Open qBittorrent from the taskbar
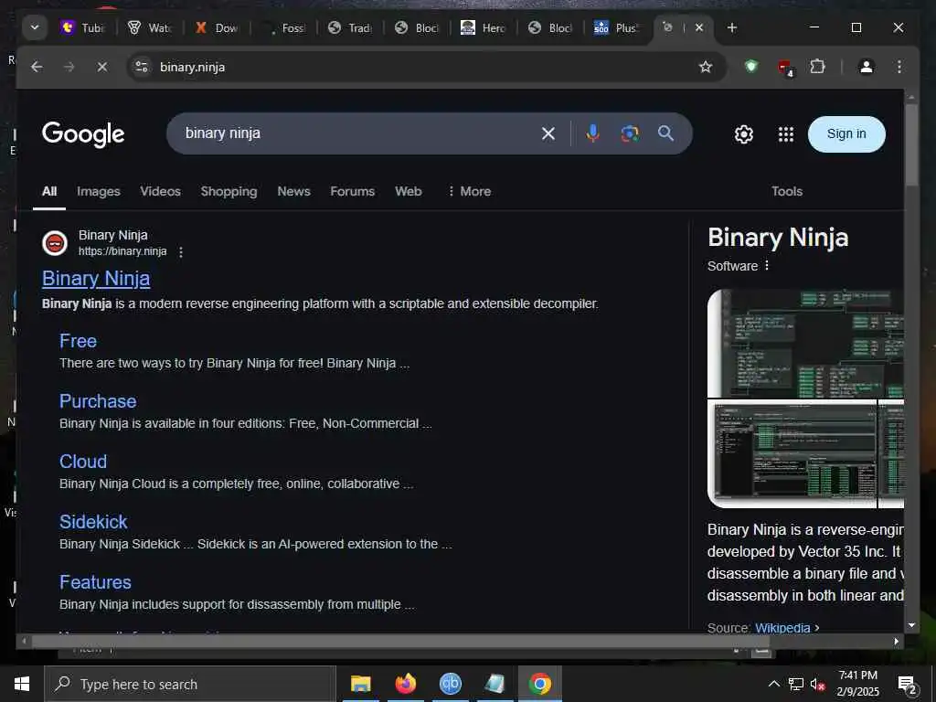The width and height of the screenshot is (936, 702). pyautogui.click(x=450, y=684)
